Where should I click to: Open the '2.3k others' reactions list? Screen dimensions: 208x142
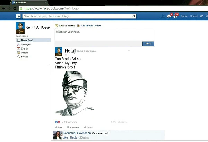coord(69,122)
